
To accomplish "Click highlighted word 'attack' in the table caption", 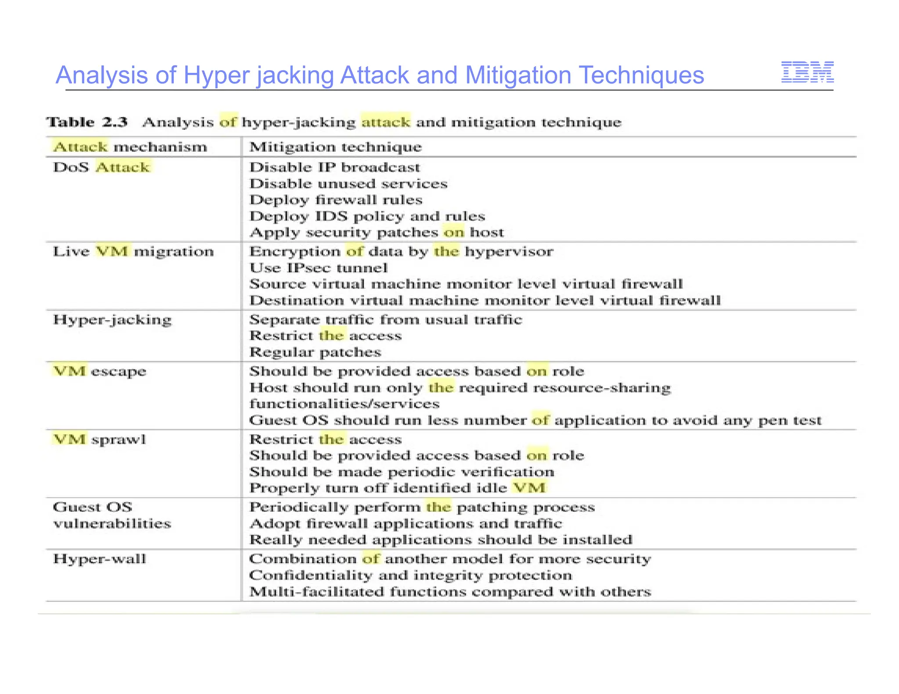I will [x=385, y=122].
